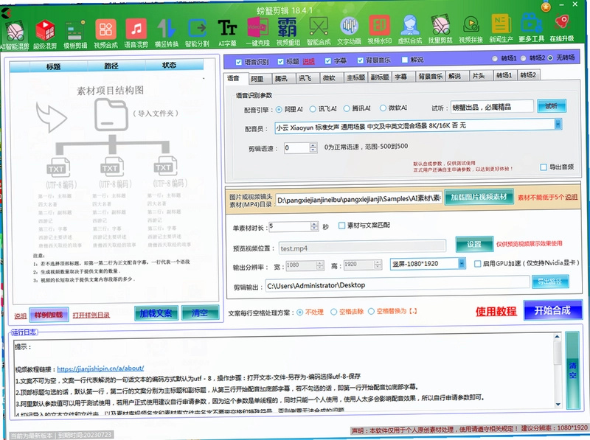Toggle the 语音识别 checkbox
590x440 pixels.
[x=238, y=62]
